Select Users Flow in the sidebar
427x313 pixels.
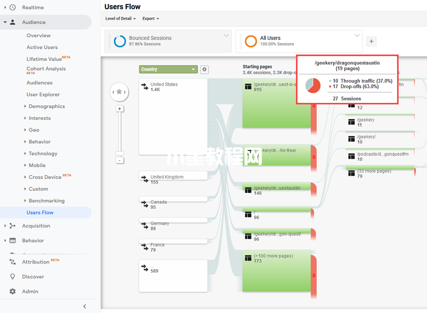pos(40,213)
